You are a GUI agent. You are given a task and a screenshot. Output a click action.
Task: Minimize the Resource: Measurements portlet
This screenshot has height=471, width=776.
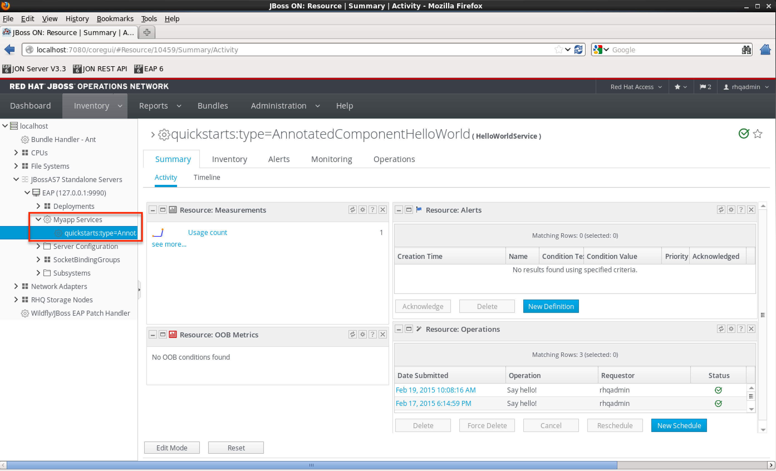[x=153, y=210]
